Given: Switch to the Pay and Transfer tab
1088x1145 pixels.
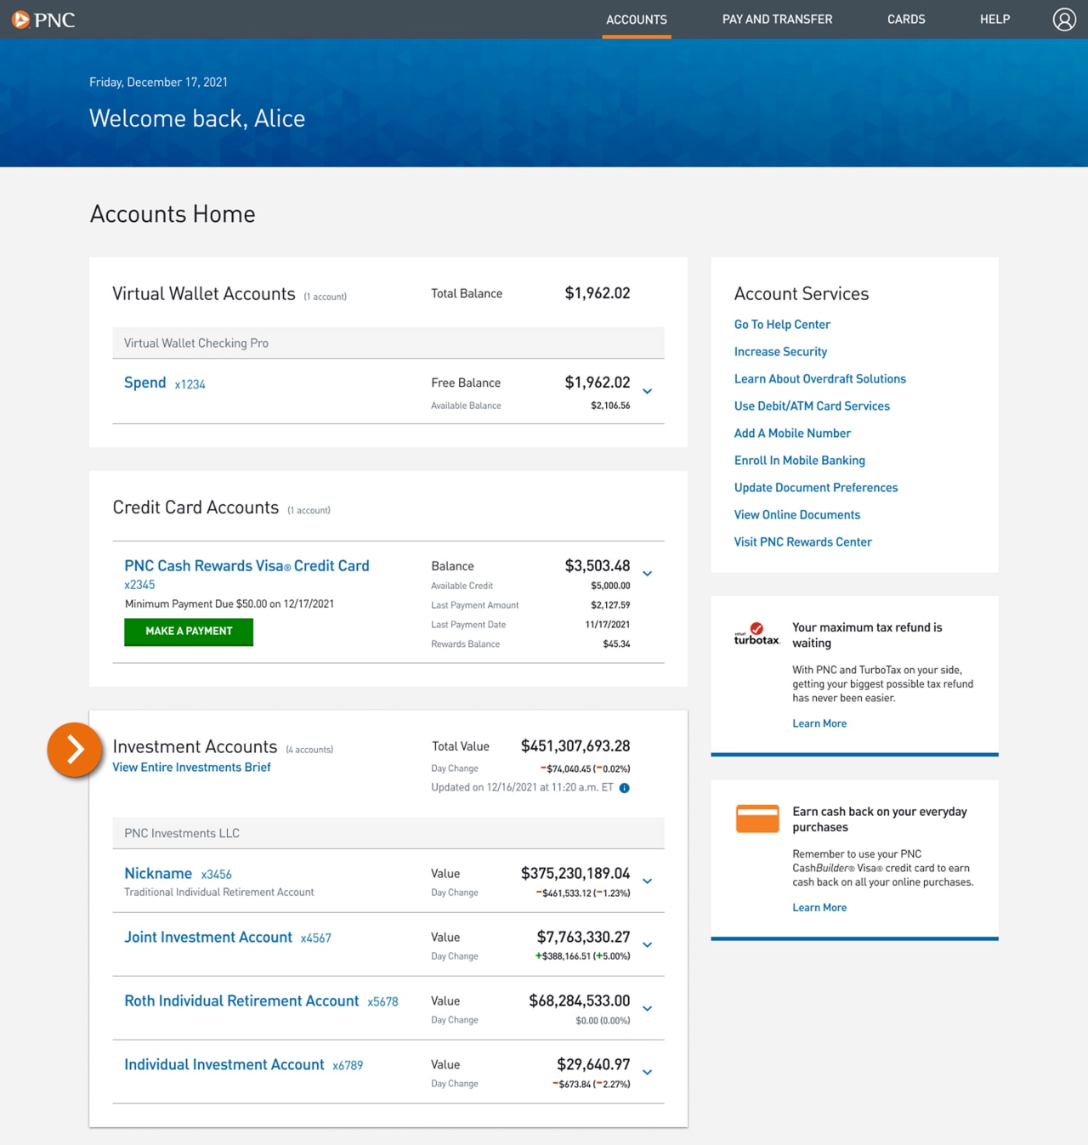Looking at the screenshot, I should 776,19.
